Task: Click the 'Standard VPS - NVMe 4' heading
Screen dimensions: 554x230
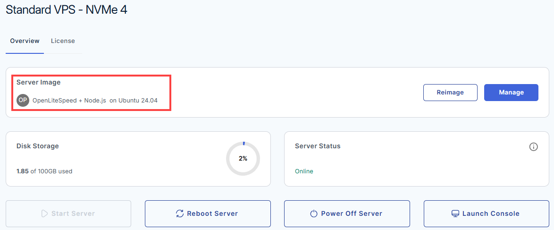Action: coord(67,9)
